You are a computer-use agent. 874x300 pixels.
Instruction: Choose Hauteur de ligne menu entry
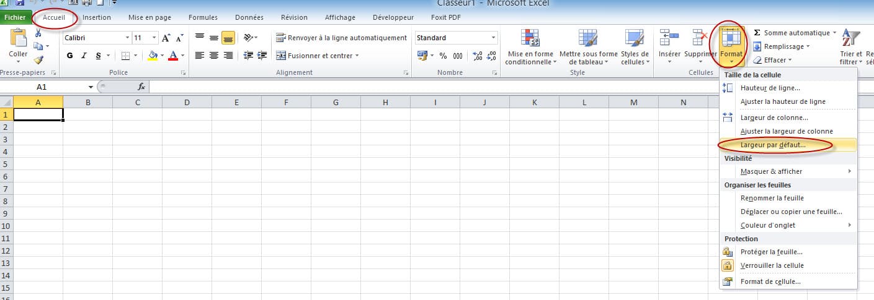tap(789, 88)
